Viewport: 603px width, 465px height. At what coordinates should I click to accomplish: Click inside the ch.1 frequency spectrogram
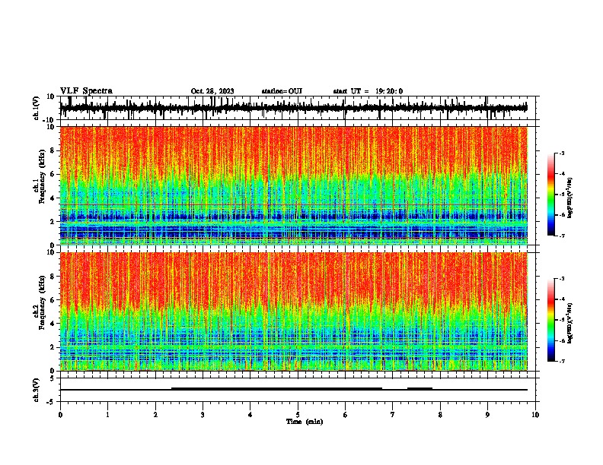point(293,185)
